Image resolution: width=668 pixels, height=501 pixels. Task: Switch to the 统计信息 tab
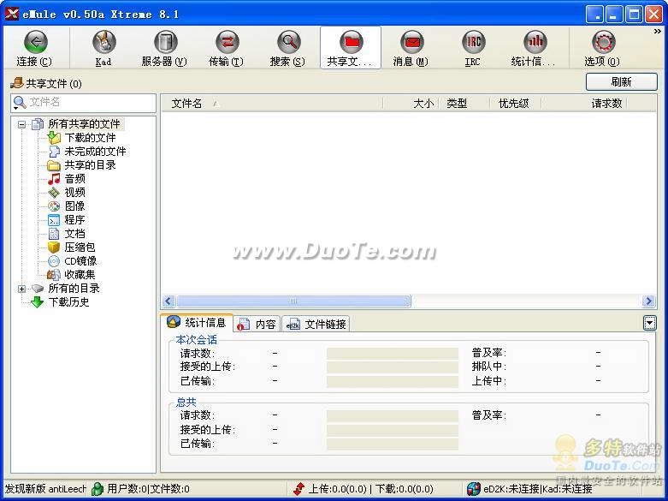[198, 323]
